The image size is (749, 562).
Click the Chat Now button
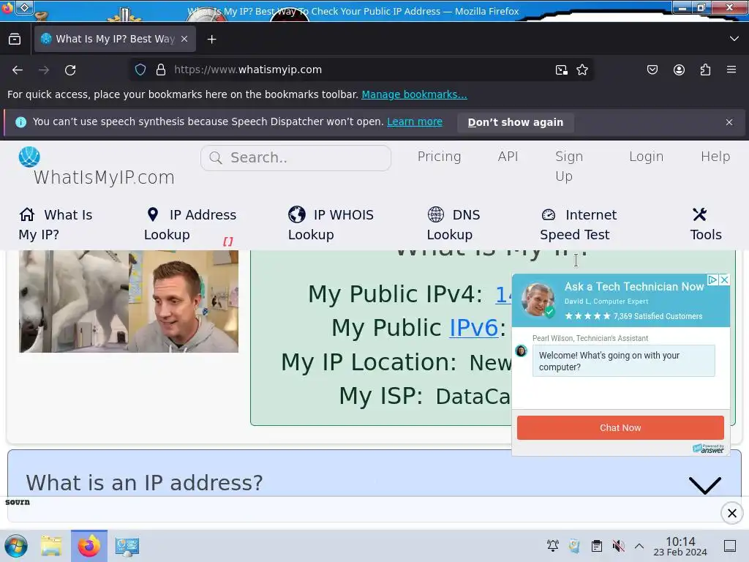(620, 427)
